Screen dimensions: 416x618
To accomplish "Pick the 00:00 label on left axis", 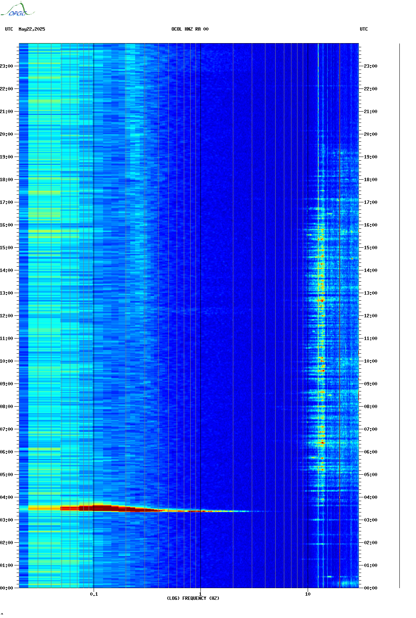I will click(x=6, y=588).
